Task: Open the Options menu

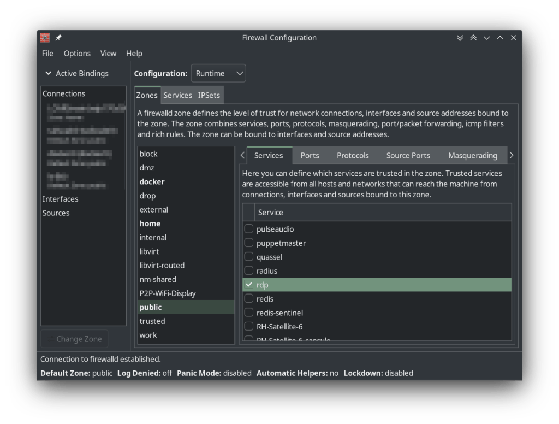Action: tap(77, 53)
